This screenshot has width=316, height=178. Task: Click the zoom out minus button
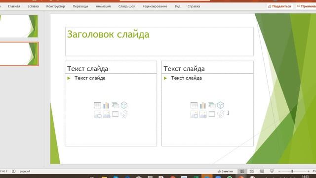point(279,172)
